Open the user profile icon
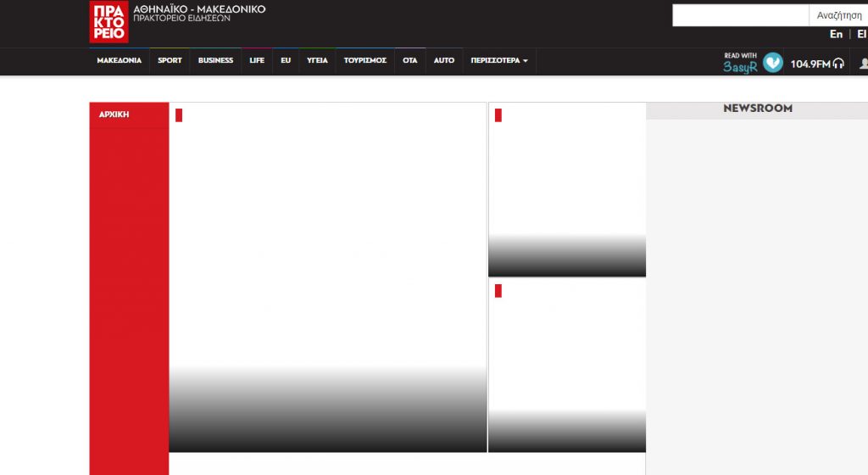The width and height of the screenshot is (868, 475). [863, 64]
